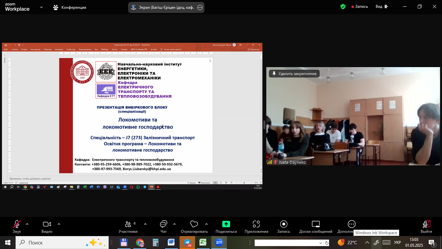Open the Рецензирование tab in shared PowerPoint

click(85, 50)
